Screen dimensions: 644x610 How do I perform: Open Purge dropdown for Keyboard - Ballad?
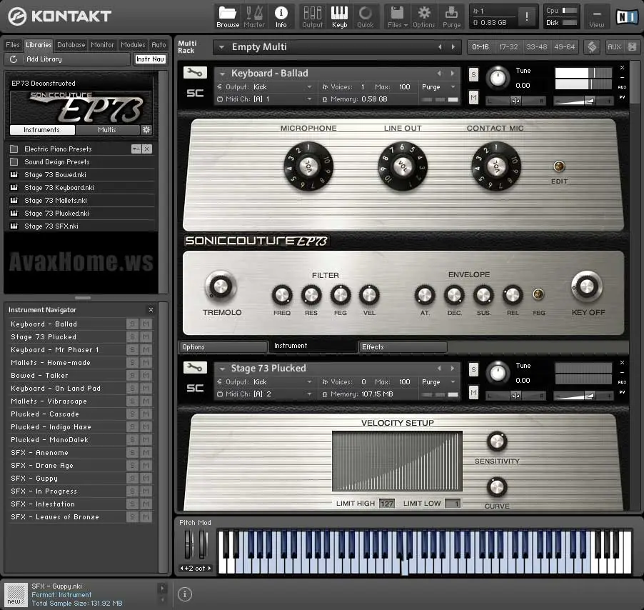[x=439, y=87]
